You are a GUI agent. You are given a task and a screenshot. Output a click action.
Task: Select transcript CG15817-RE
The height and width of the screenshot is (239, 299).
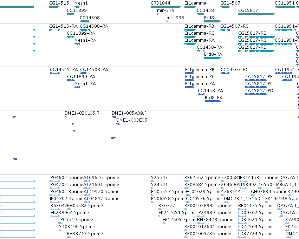pos(257,37)
